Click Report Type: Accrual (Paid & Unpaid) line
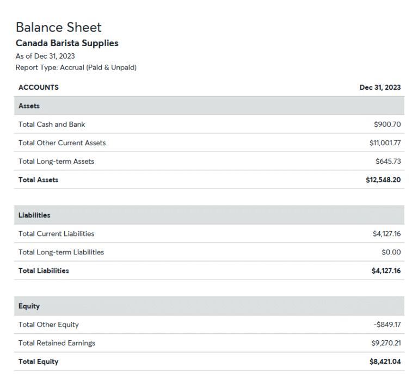 [76, 67]
